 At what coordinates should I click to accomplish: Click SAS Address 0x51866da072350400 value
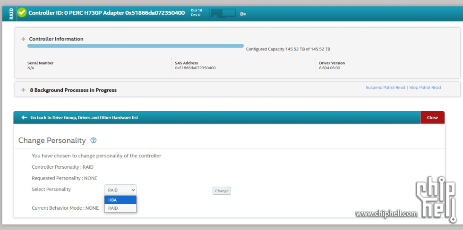coord(195,68)
